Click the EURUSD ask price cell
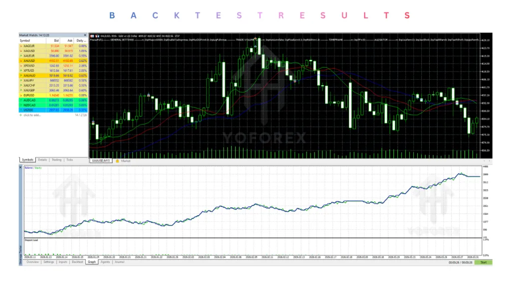The height and width of the screenshot is (287, 511). (x=68, y=95)
